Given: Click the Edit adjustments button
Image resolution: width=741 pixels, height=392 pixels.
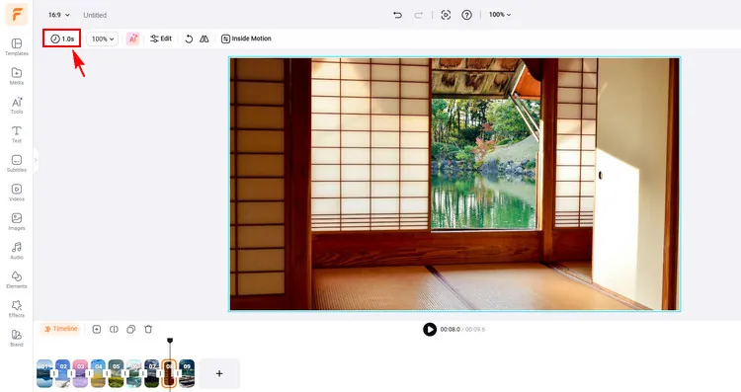Looking at the screenshot, I should click(161, 39).
